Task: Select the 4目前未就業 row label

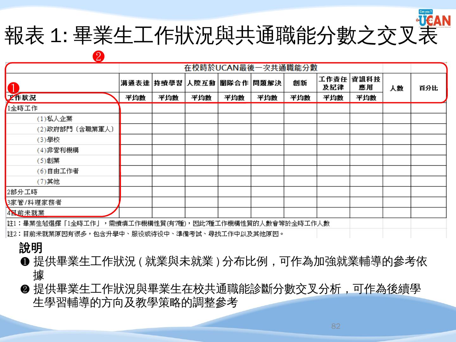Action: coord(26,213)
